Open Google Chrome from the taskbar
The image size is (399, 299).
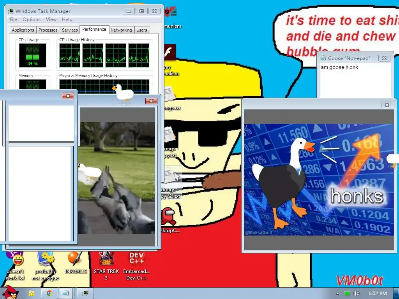[49, 294]
